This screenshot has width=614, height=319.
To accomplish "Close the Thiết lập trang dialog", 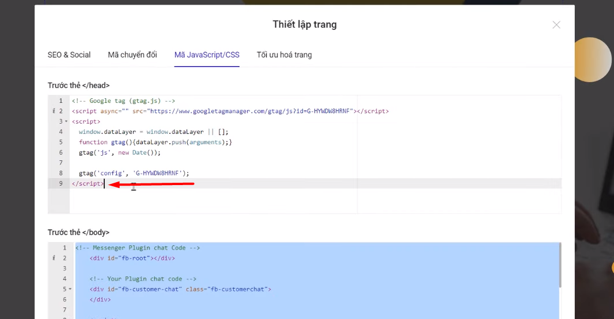I will point(556,25).
